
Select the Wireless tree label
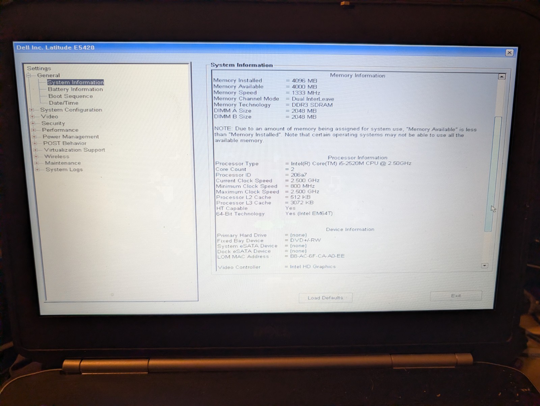coord(57,156)
